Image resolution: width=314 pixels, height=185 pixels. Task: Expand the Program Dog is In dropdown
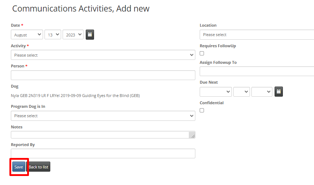pyautogui.click(x=103, y=116)
